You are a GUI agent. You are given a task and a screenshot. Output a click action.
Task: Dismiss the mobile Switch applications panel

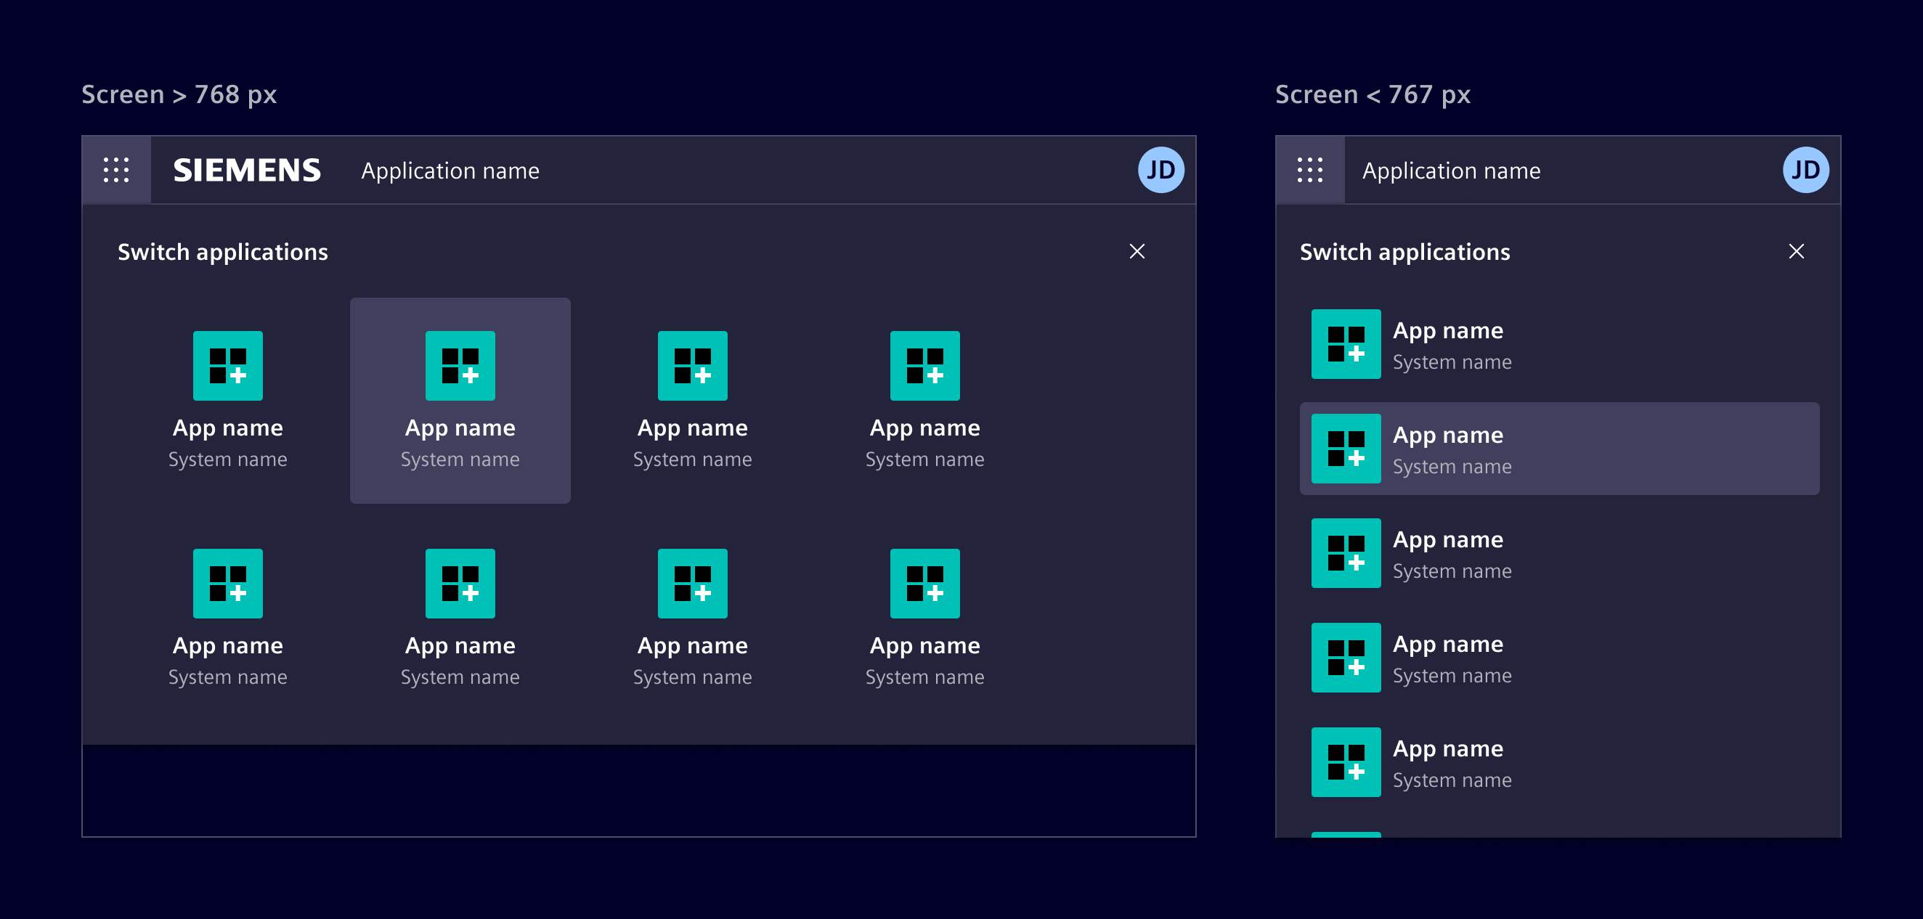coord(1796,251)
